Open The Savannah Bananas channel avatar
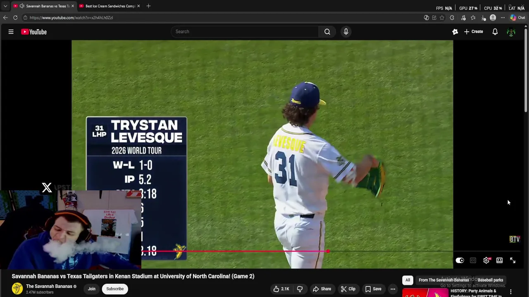 (x=17, y=289)
